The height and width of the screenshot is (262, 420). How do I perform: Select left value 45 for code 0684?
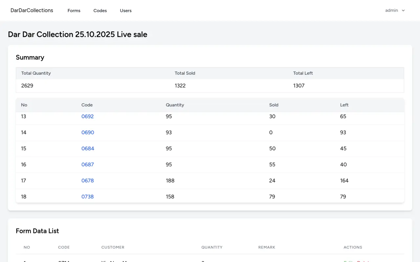(x=344, y=149)
